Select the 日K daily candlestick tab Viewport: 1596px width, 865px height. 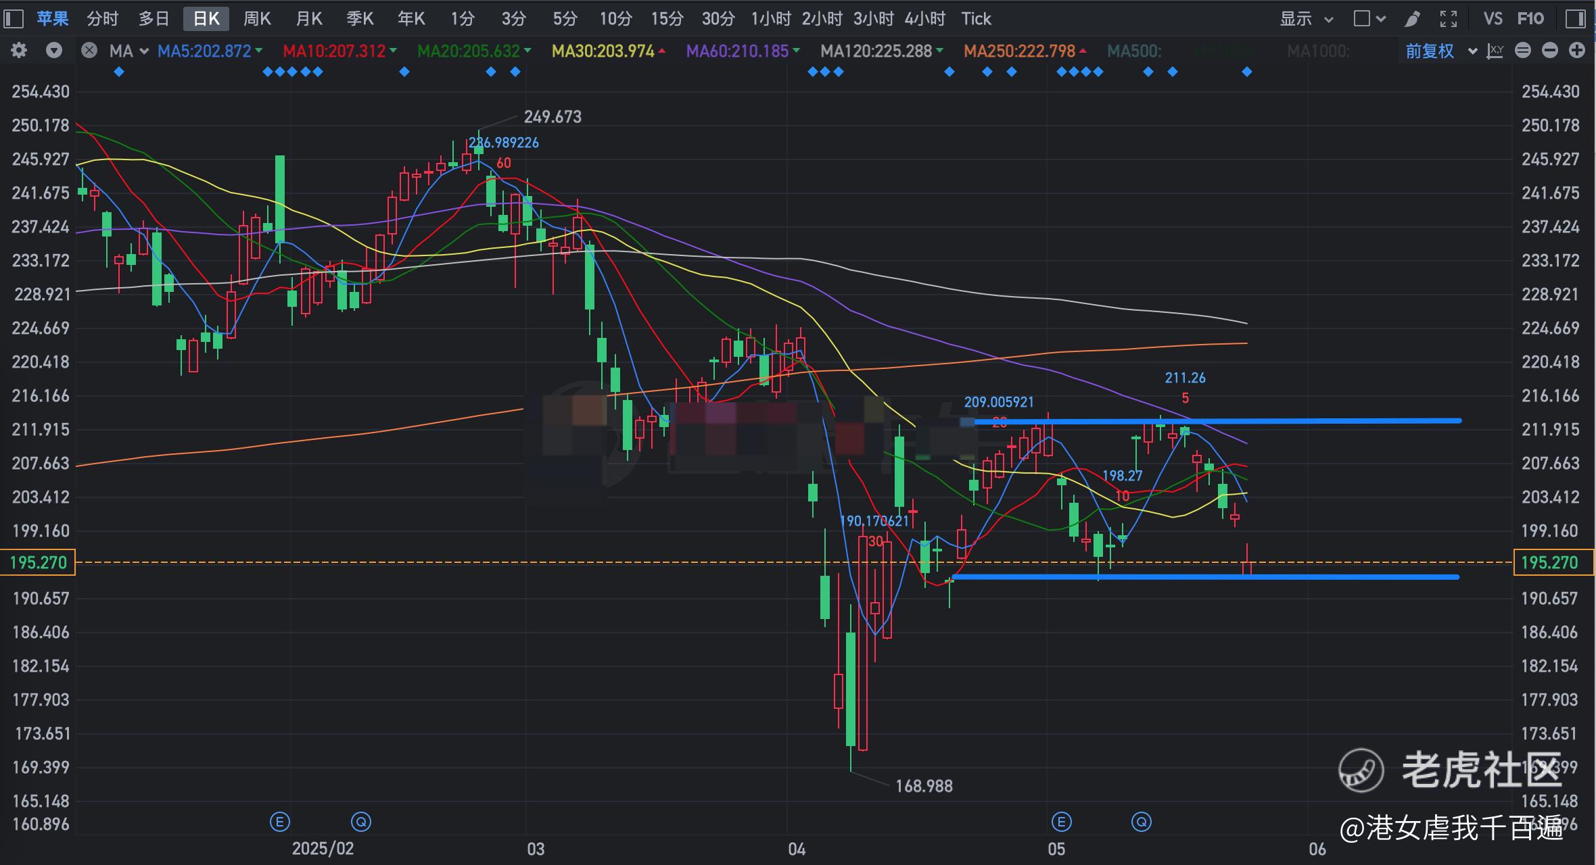coord(206,19)
